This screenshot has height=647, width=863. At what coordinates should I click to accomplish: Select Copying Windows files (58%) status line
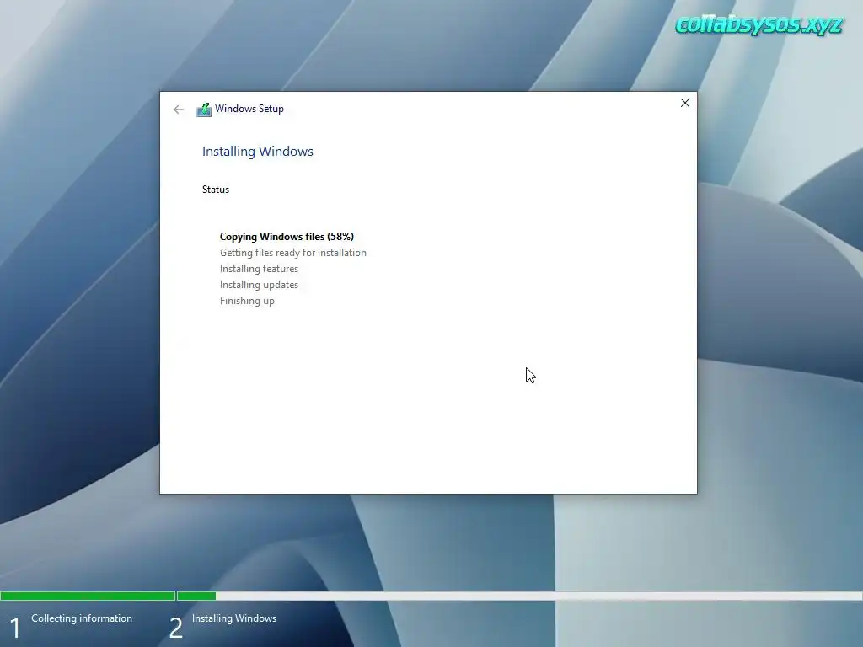[287, 237]
